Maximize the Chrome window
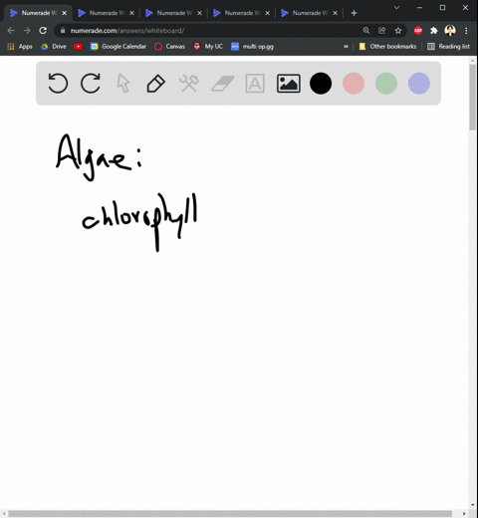The image size is (478, 518). (x=442, y=7)
